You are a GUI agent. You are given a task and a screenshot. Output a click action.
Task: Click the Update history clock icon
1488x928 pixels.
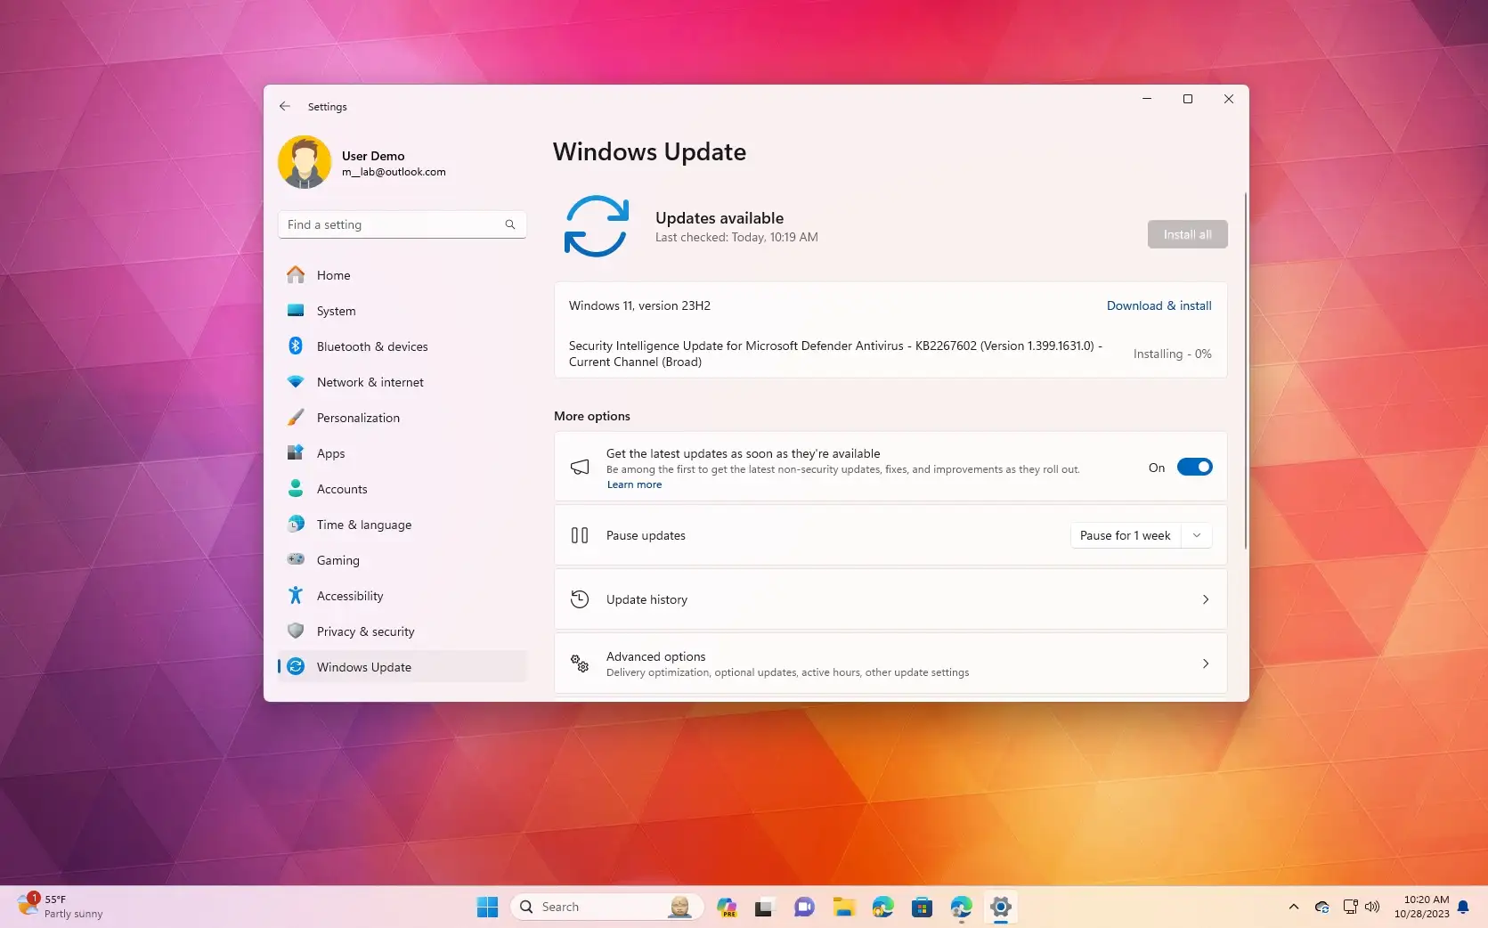(580, 598)
